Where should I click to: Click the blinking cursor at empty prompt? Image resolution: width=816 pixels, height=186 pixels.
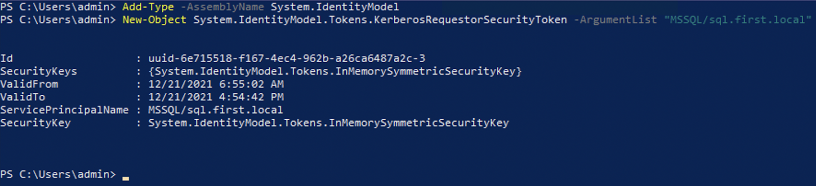coord(125,178)
